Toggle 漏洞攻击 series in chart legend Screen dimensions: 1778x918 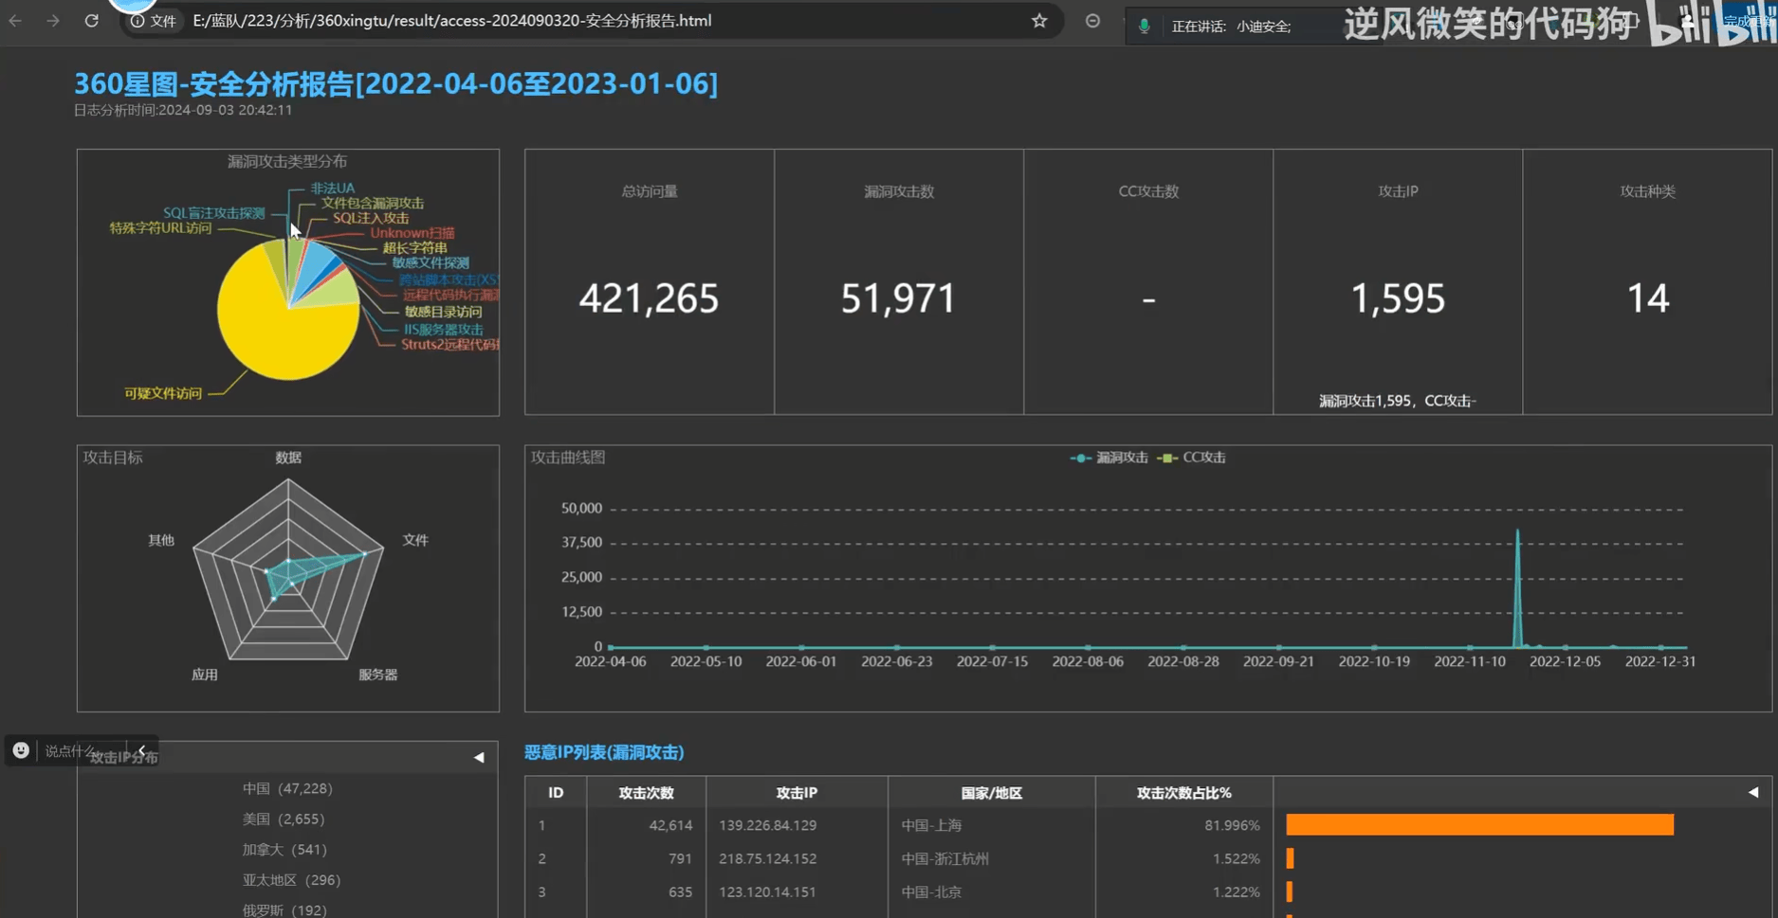pos(1109,458)
